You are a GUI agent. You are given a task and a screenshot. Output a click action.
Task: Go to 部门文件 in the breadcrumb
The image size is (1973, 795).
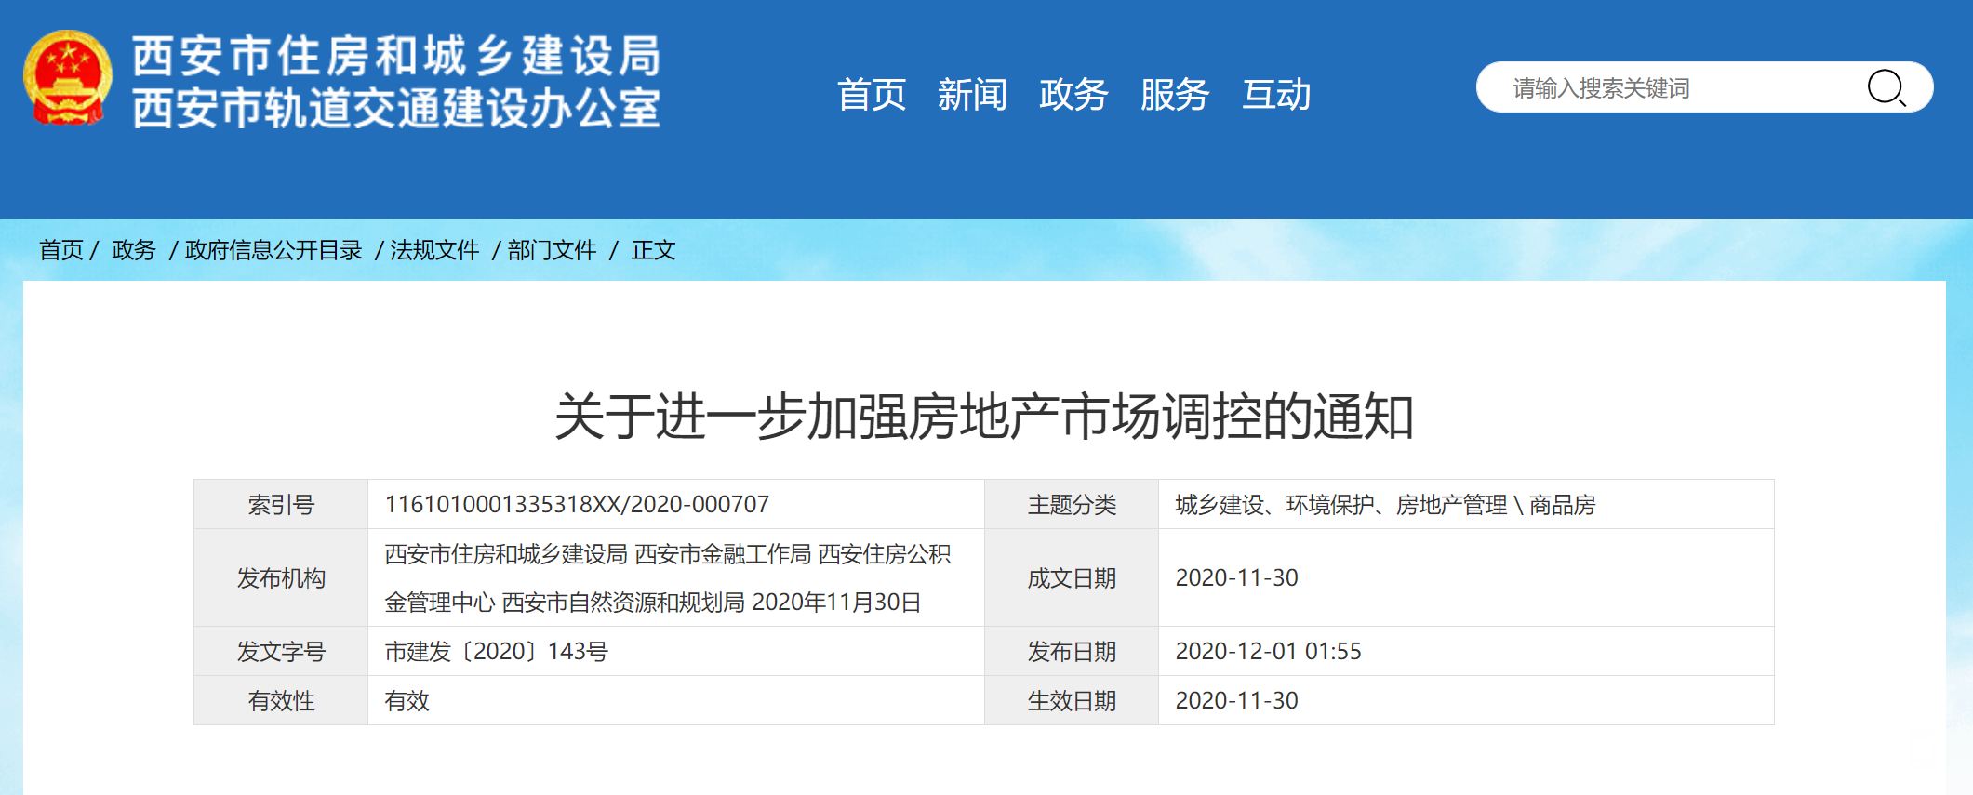coord(552,250)
